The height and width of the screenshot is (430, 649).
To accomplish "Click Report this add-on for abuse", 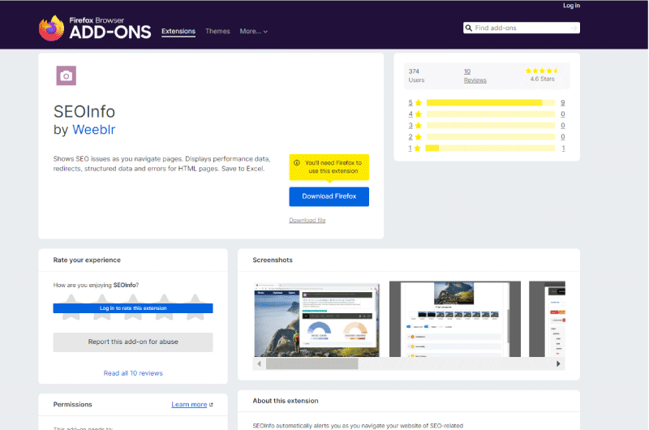I will tap(133, 342).
